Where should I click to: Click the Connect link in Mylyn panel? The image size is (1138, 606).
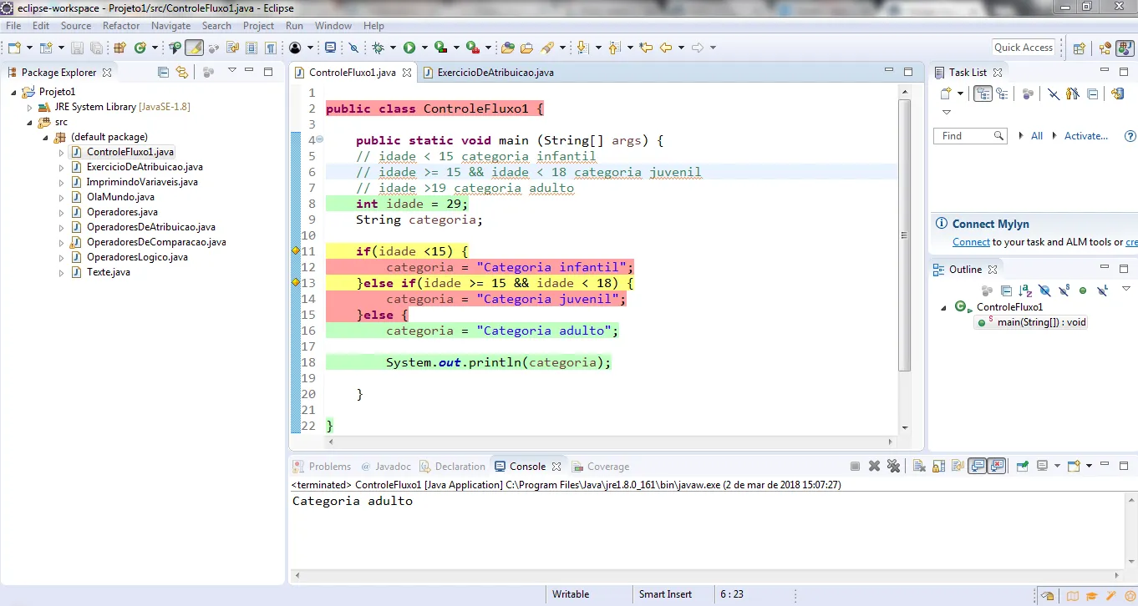click(x=971, y=242)
